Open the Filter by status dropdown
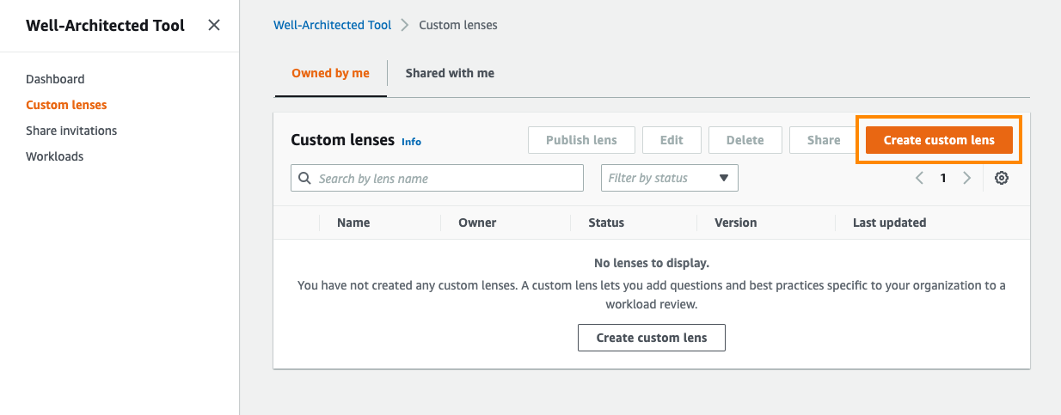 click(x=670, y=178)
